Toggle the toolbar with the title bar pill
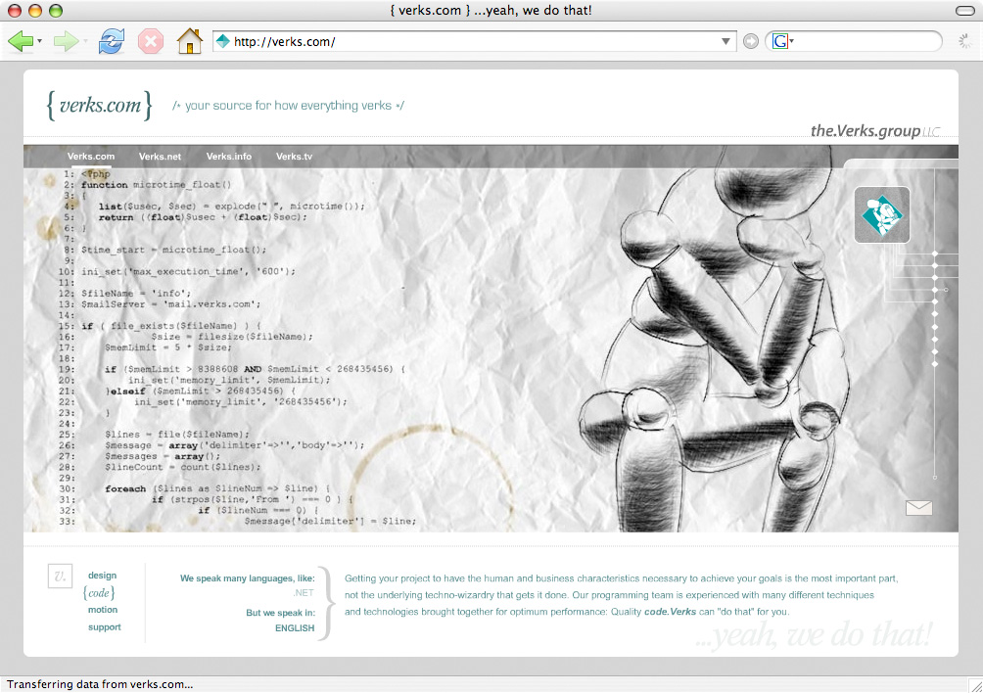983x693 pixels. (x=964, y=11)
